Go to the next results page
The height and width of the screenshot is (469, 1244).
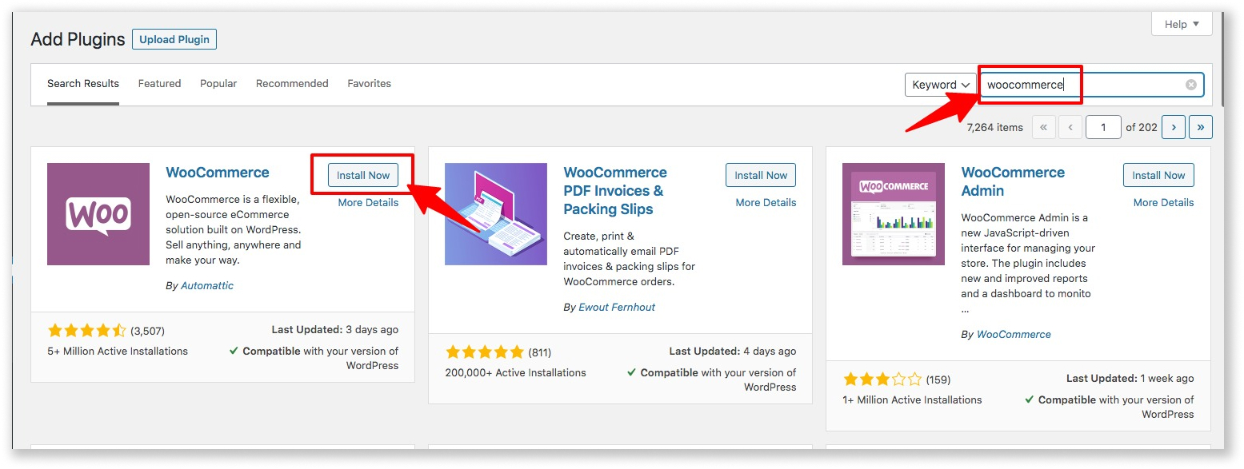click(x=1174, y=127)
